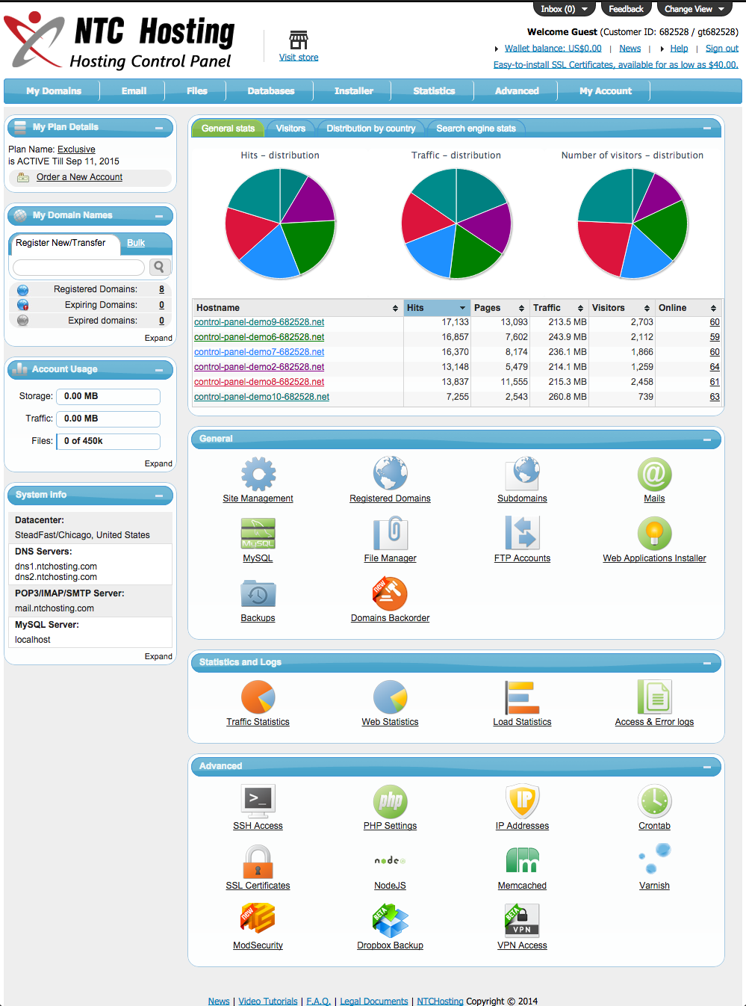Collapse the Account Usage panel
Image resolution: width=746 pixels, height=1006 pixels.
tap(159, 370)
